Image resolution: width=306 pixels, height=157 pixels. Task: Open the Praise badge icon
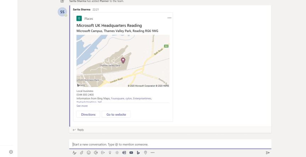110,153
